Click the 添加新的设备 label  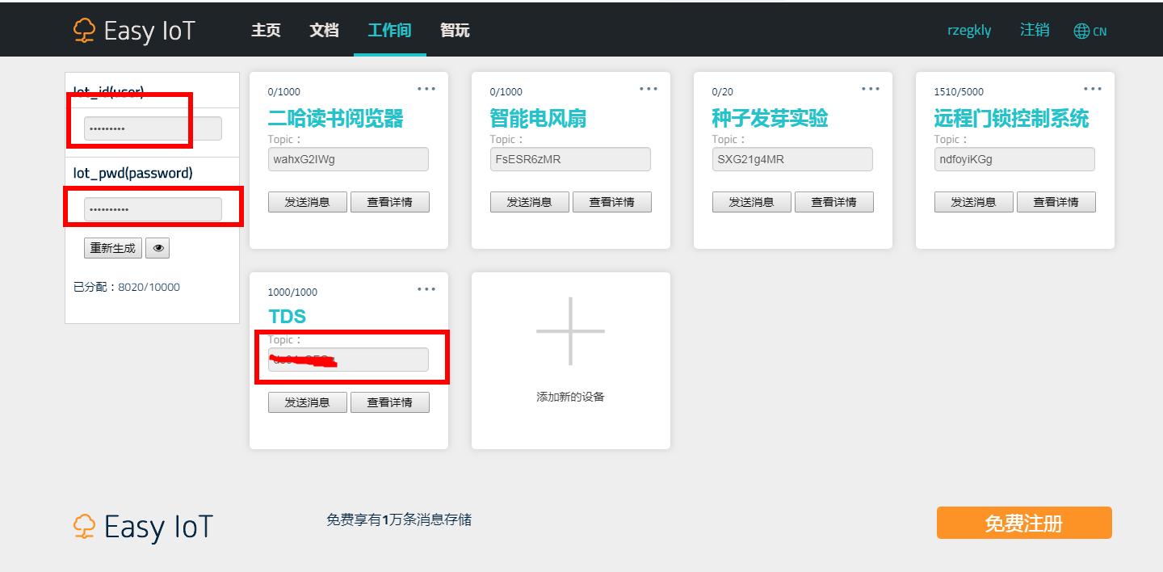(x=570, y=397)
